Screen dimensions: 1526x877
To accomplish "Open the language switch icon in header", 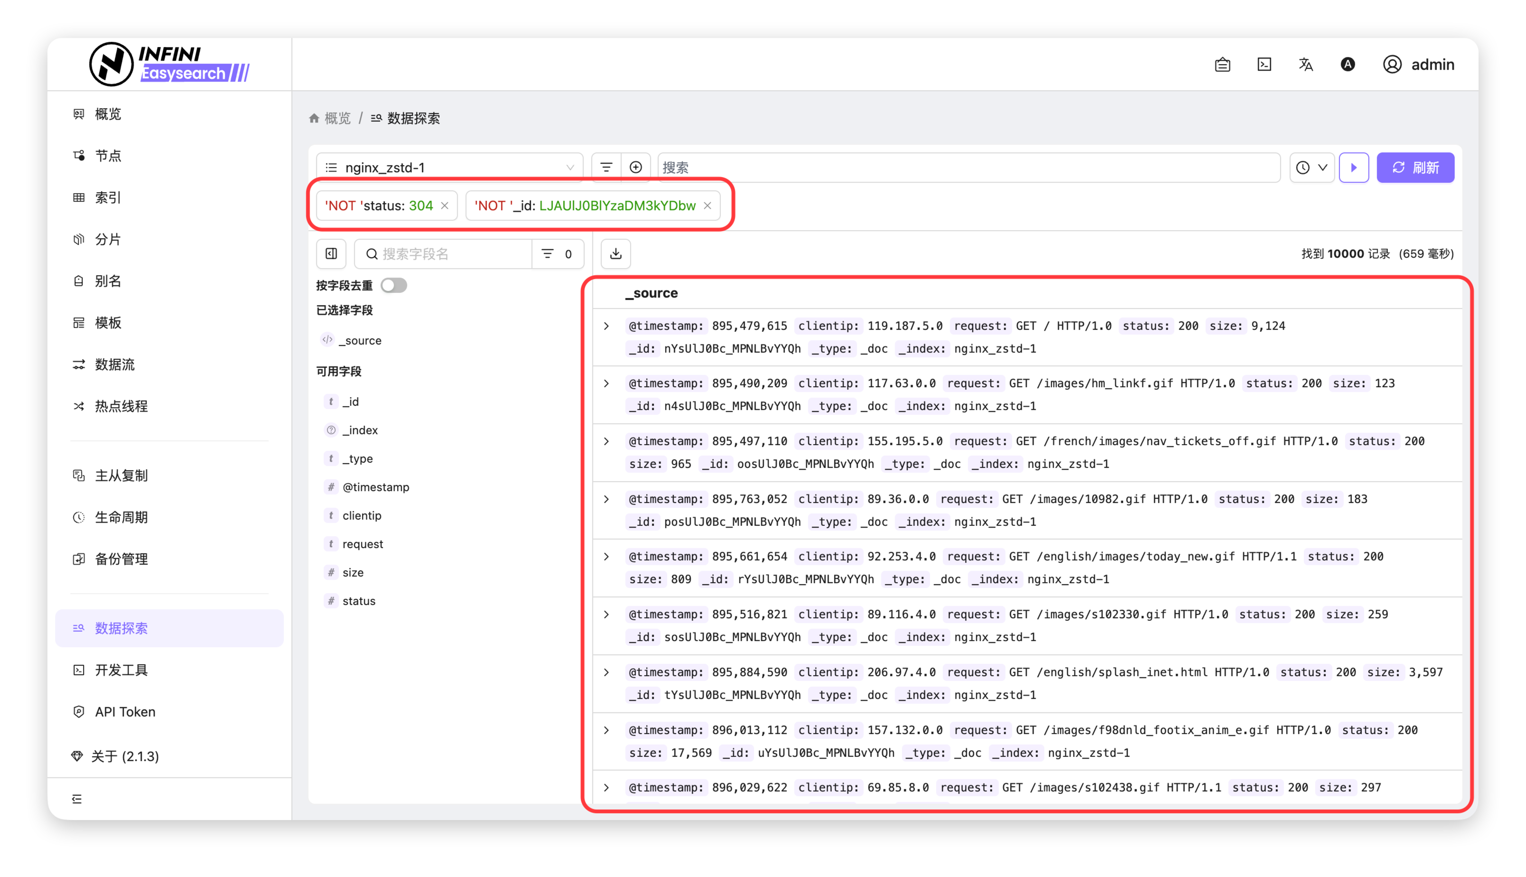I will coord(1305,65).
